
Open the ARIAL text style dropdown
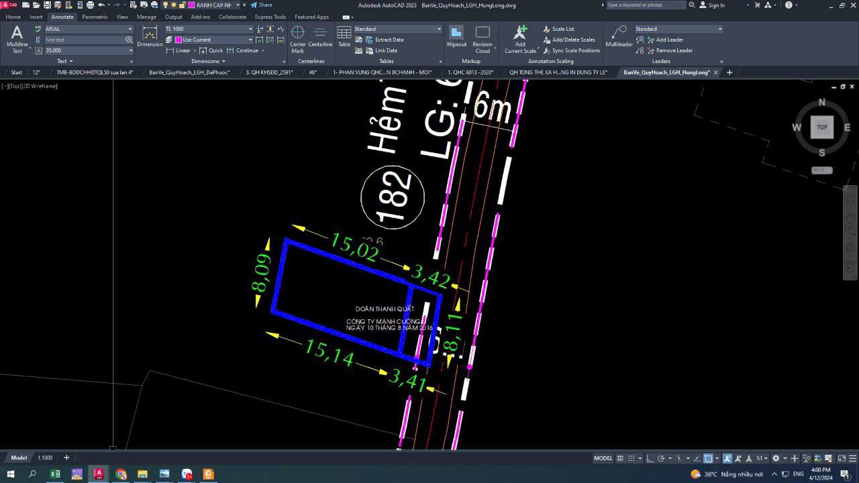(130, 29)
